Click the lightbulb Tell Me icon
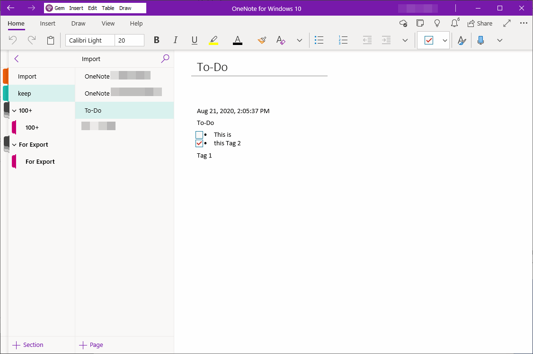The image size is (533, 354). (437, 23)
